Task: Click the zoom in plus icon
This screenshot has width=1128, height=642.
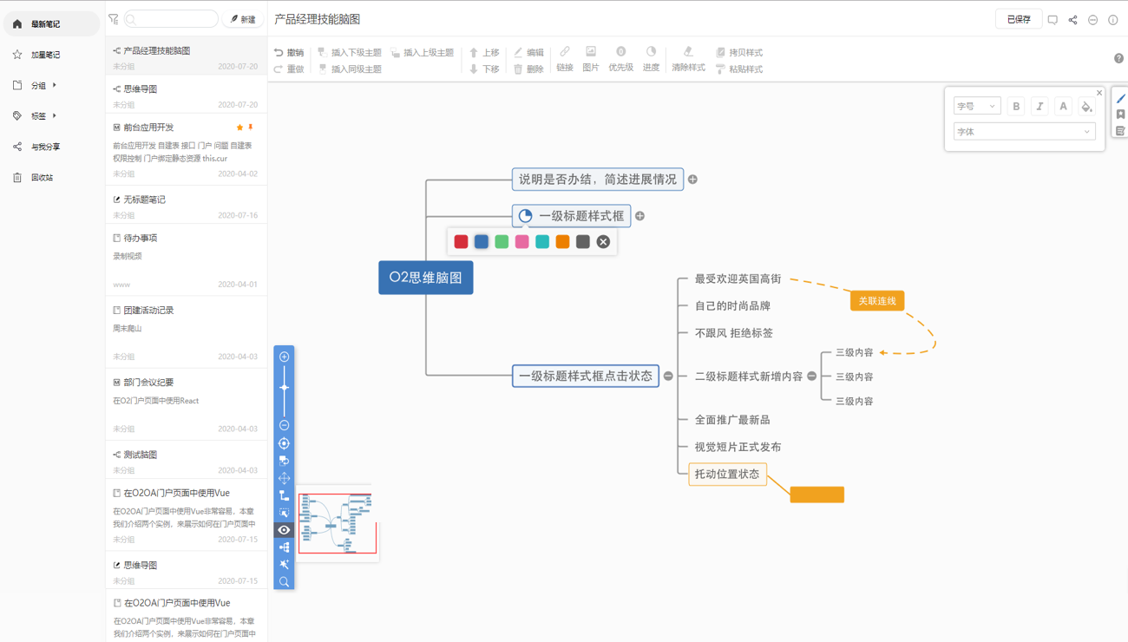Action: [x=284, y=357]
